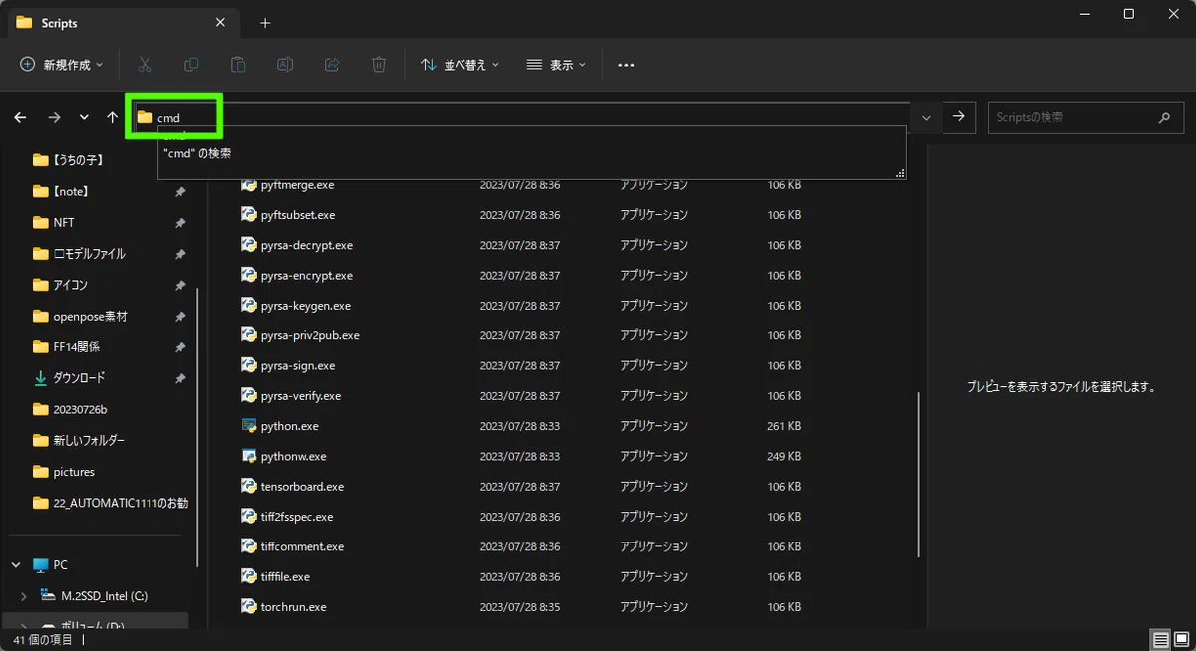The width and height of the screenshot is (1196, 651).
Task: Open the NFT folder in sidebar
Action: [53, 222]
